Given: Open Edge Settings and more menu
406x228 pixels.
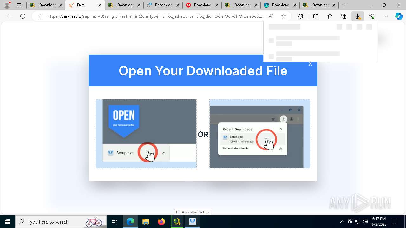Looking at the screenshot, I should click(386, 16).
